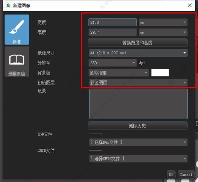Open the height unit dropdown (cm)
Image resolution: width=198 pixels, height=182 pixels.
pos(163,32)
